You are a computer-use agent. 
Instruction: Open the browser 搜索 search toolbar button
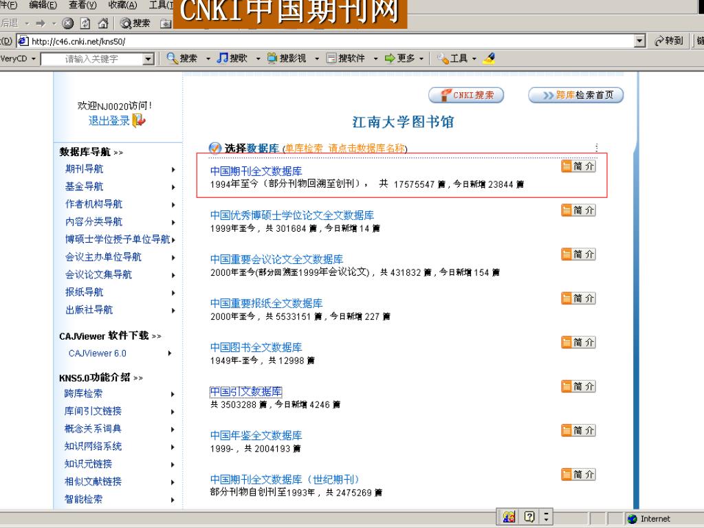[135, 23]
